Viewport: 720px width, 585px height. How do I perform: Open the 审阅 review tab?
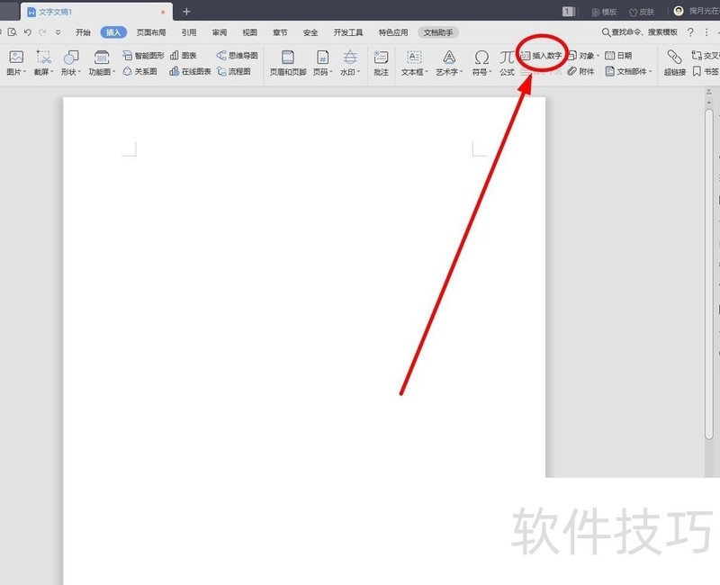coord(219,32)
